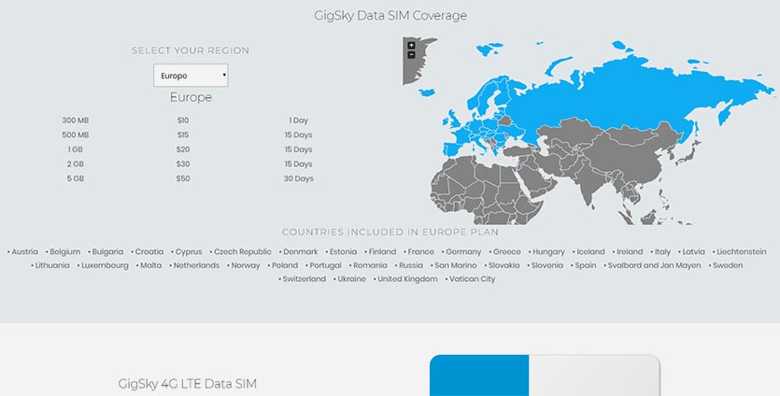
Task: Click Greece in the country list
Action: [507, 252]
